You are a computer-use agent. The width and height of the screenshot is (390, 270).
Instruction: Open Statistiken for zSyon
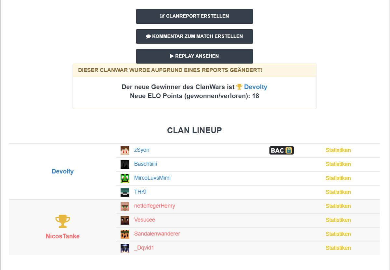point(338,150)
